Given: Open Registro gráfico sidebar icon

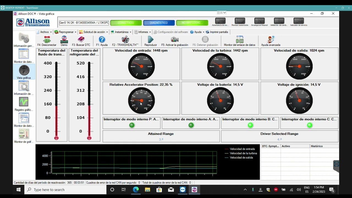Looking at the screenshot, I should coord(24,102).
